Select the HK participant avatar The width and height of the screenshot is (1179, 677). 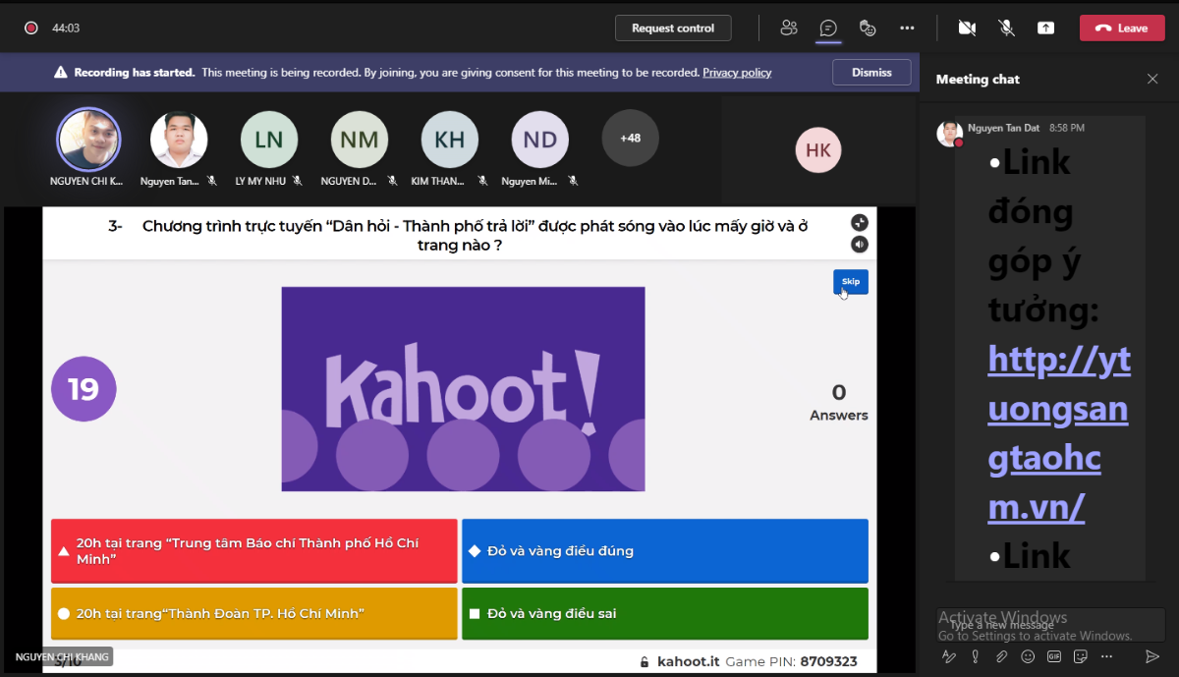click(x=818, y=150)
